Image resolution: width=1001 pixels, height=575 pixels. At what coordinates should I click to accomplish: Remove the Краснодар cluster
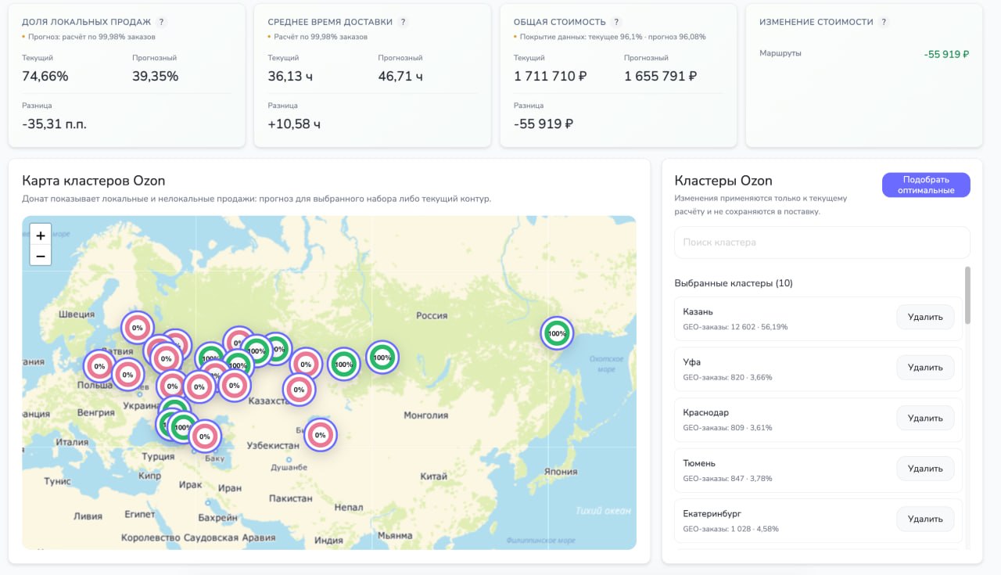pos(925,418)
